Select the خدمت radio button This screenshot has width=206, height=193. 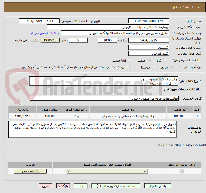tap(150, 60)
